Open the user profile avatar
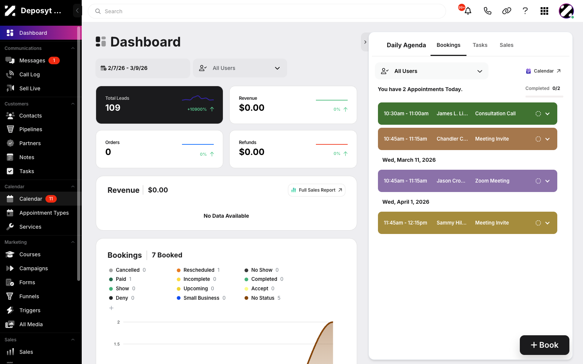 click(x=566, y=11)
